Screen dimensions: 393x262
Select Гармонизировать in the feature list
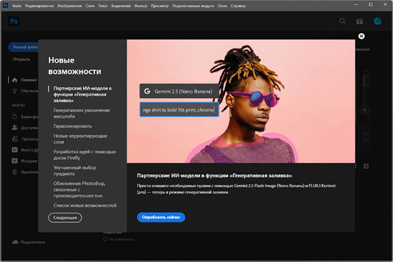pyautogui.click(x=72, y=126)
